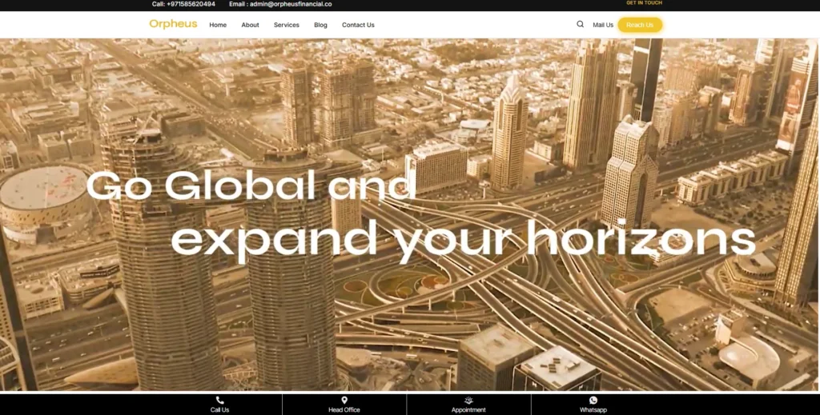Screen dimensions: 820x415
Task: Open the Contact Us page
Action: pos(358,25)
